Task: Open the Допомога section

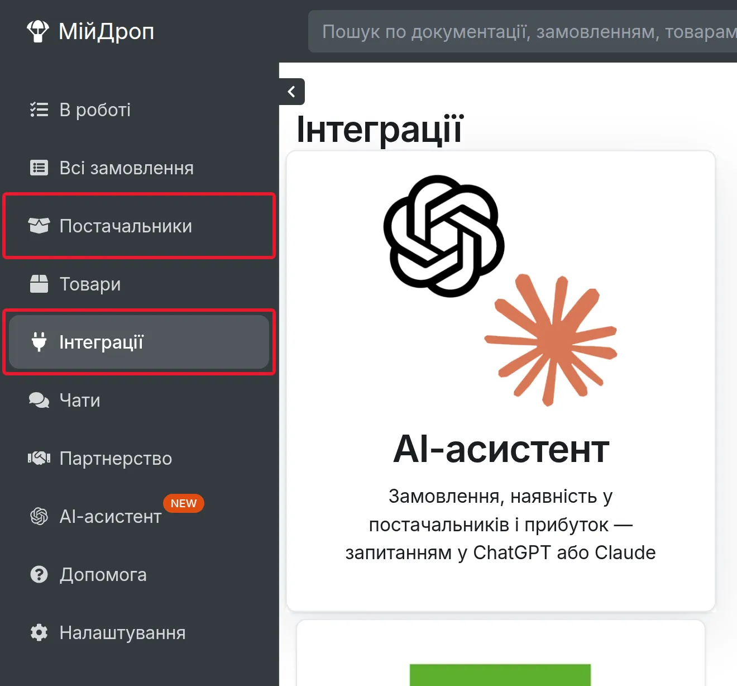Action: (139, 574)
